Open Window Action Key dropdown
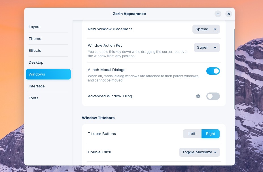263x172 pixels. [x=207, y=48]
